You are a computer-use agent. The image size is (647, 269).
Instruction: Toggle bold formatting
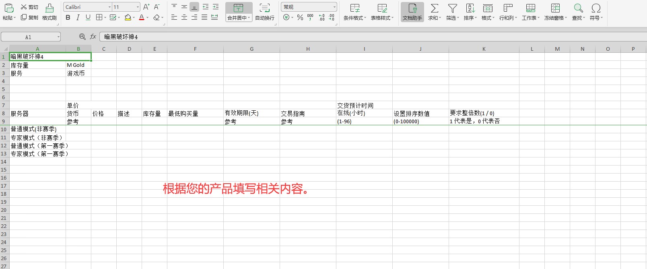click(68, 17)
